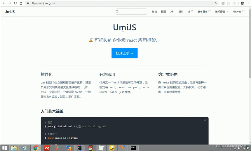251x151 pixels.
Task: Click the address bar URL
Action: point(43,3)
